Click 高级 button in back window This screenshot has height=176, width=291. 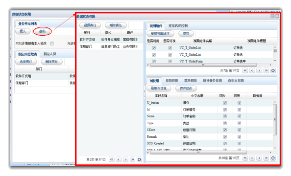tap(42, 31)
